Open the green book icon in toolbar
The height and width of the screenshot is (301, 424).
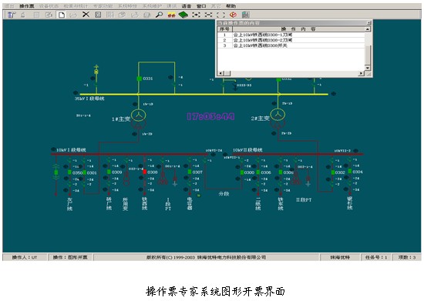[183, 15]
